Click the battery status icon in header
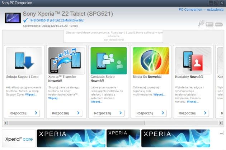 coord(209,24)
